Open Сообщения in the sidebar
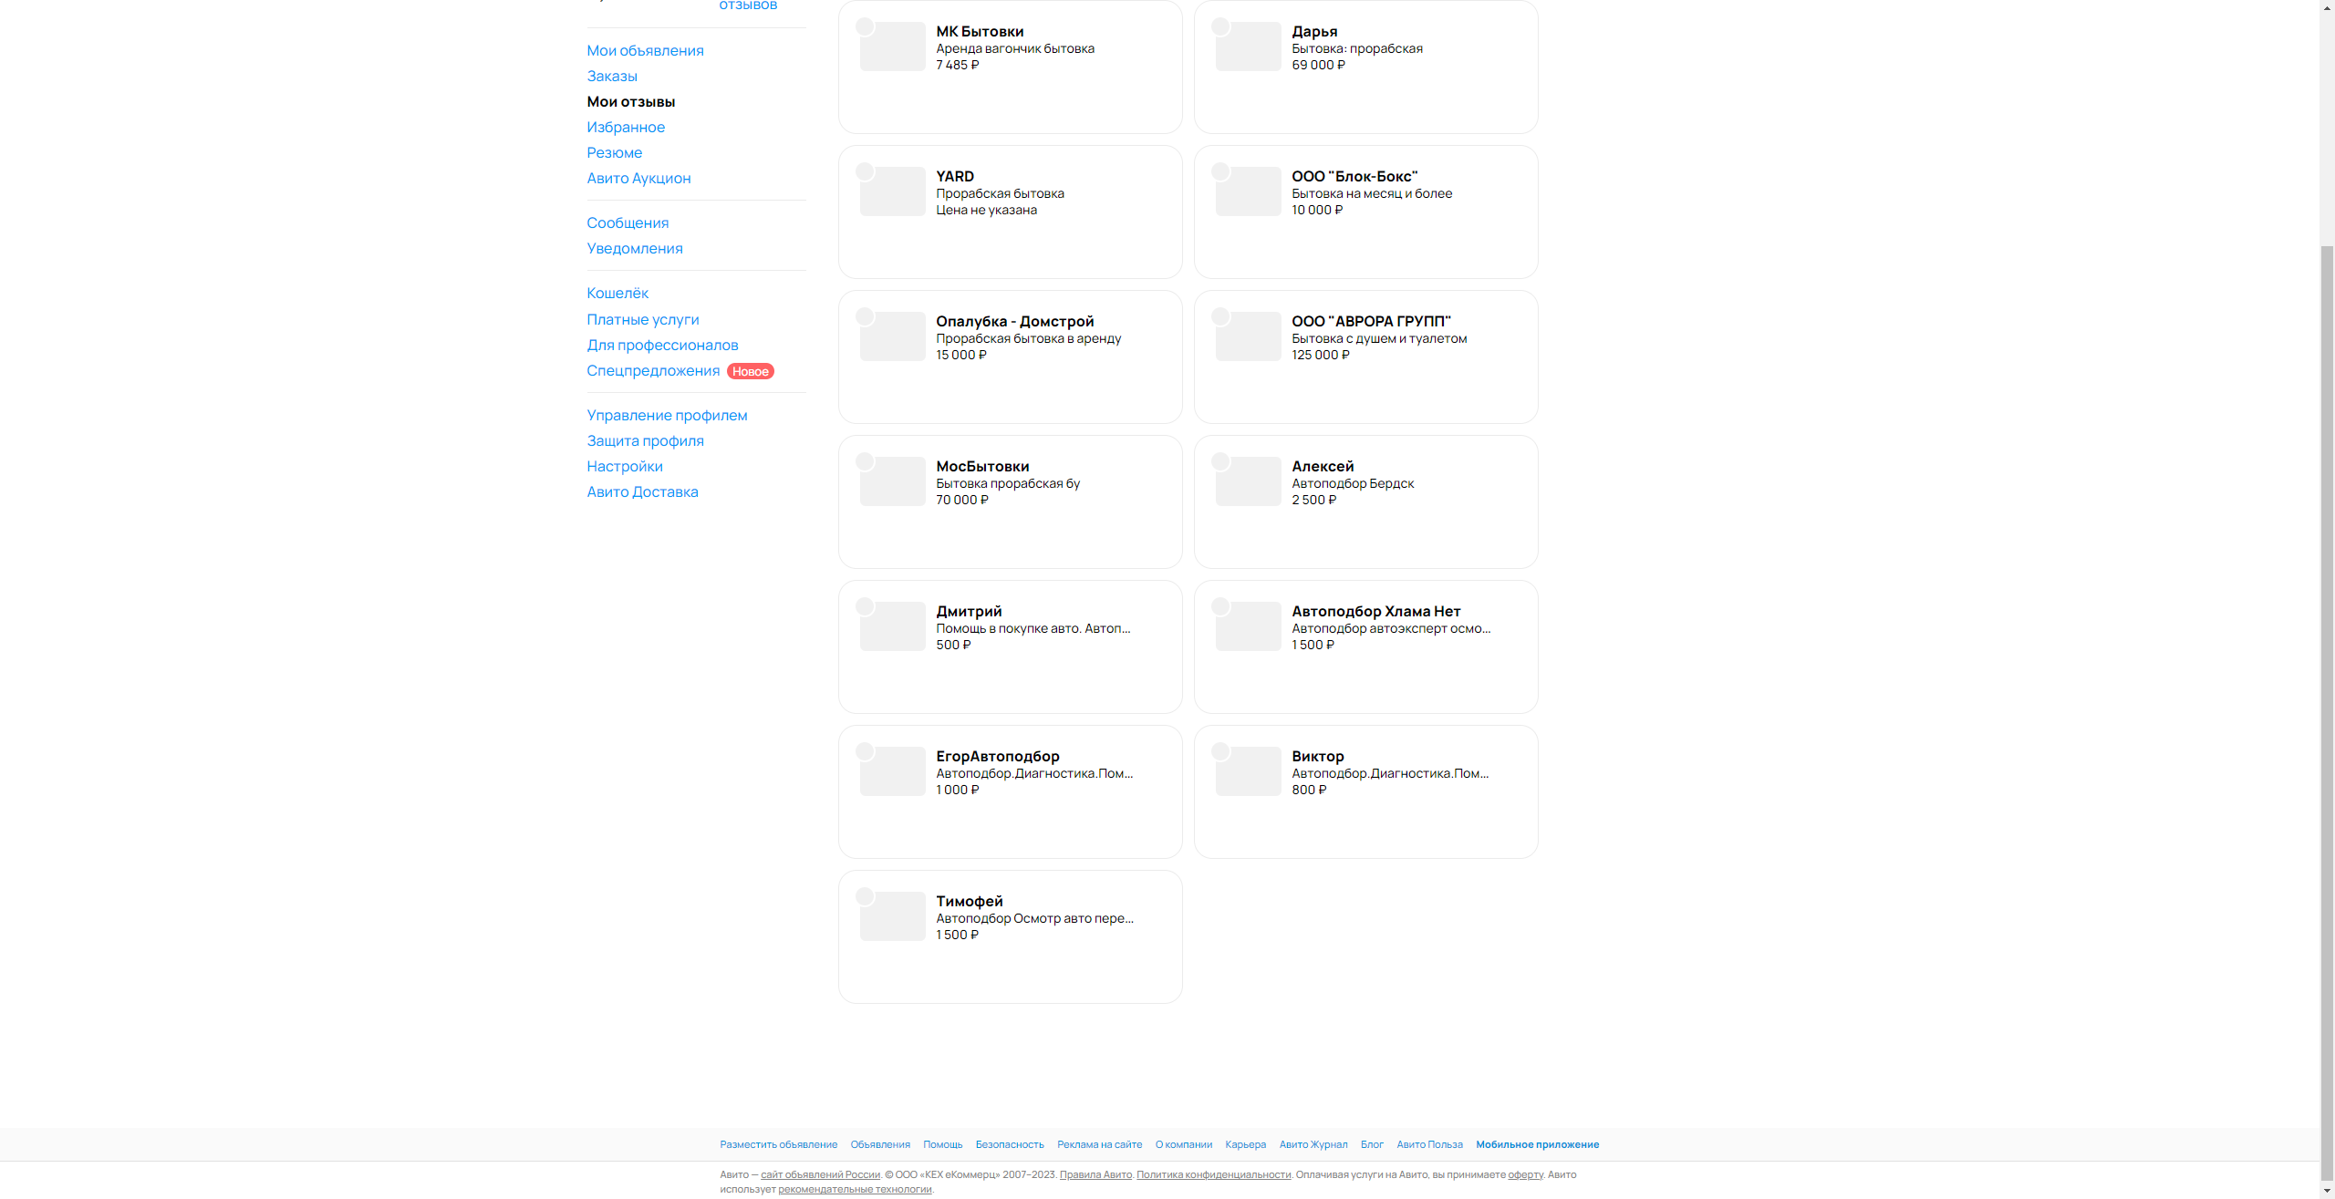 628,223
